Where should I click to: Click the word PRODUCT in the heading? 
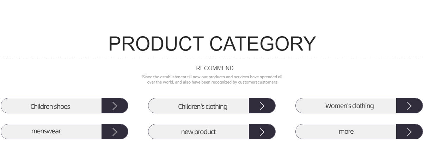click(156, 44)
